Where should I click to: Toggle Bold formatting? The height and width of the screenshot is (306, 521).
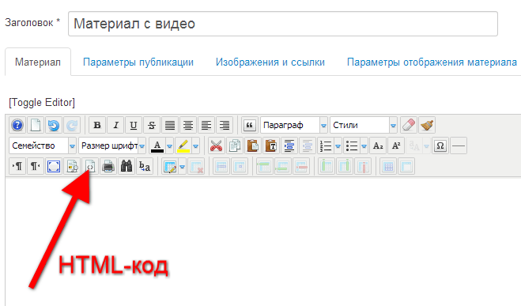tap(97, 125)
